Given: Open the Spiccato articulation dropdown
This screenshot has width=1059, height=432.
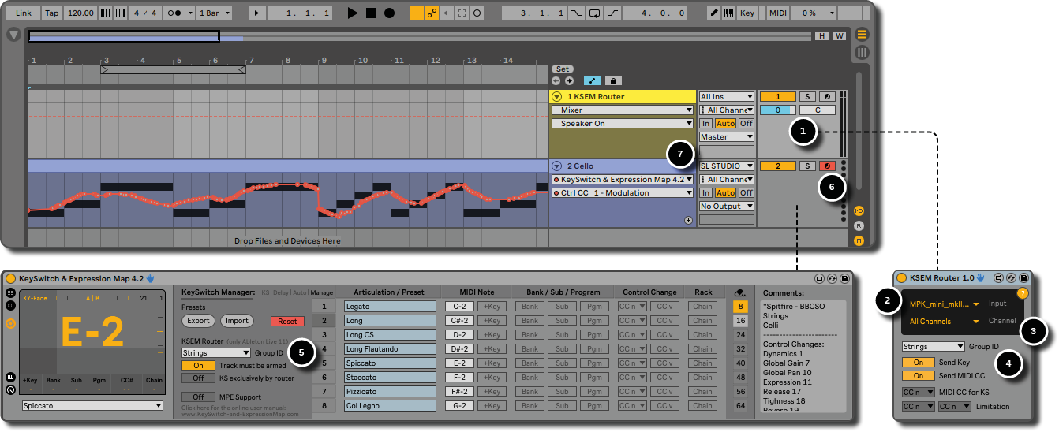Looking at the screenshot, I should click(x=92, y=406).
